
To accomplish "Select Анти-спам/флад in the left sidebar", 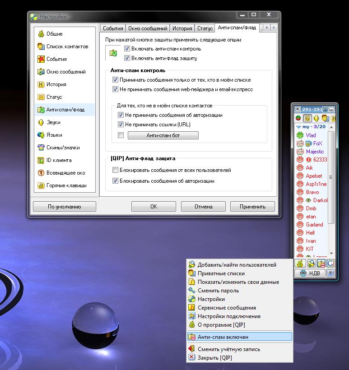I will [65, 110].
